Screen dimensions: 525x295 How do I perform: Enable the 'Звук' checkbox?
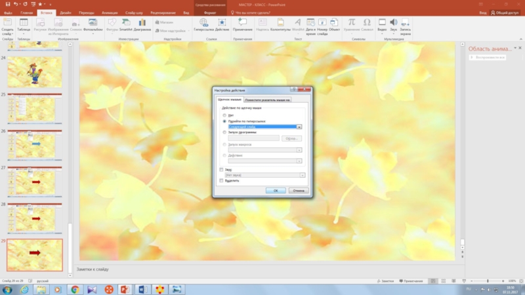point(221,169)
